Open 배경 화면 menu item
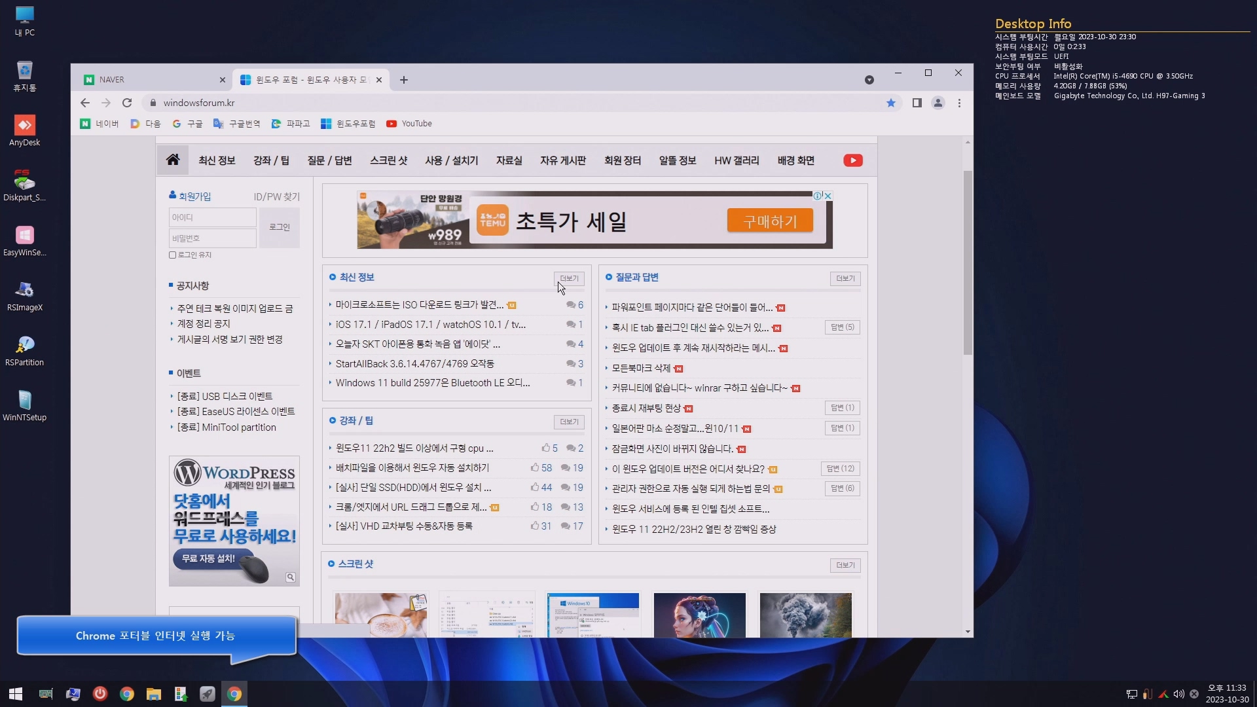 tap(795, 160)
